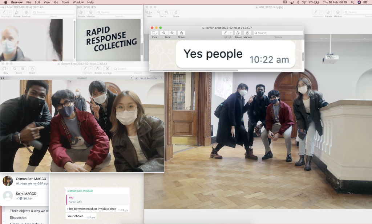Open the Osman Bari MAGCD chat
The width and height of the screenshot is (372, 224).
(x=24, y=181)
